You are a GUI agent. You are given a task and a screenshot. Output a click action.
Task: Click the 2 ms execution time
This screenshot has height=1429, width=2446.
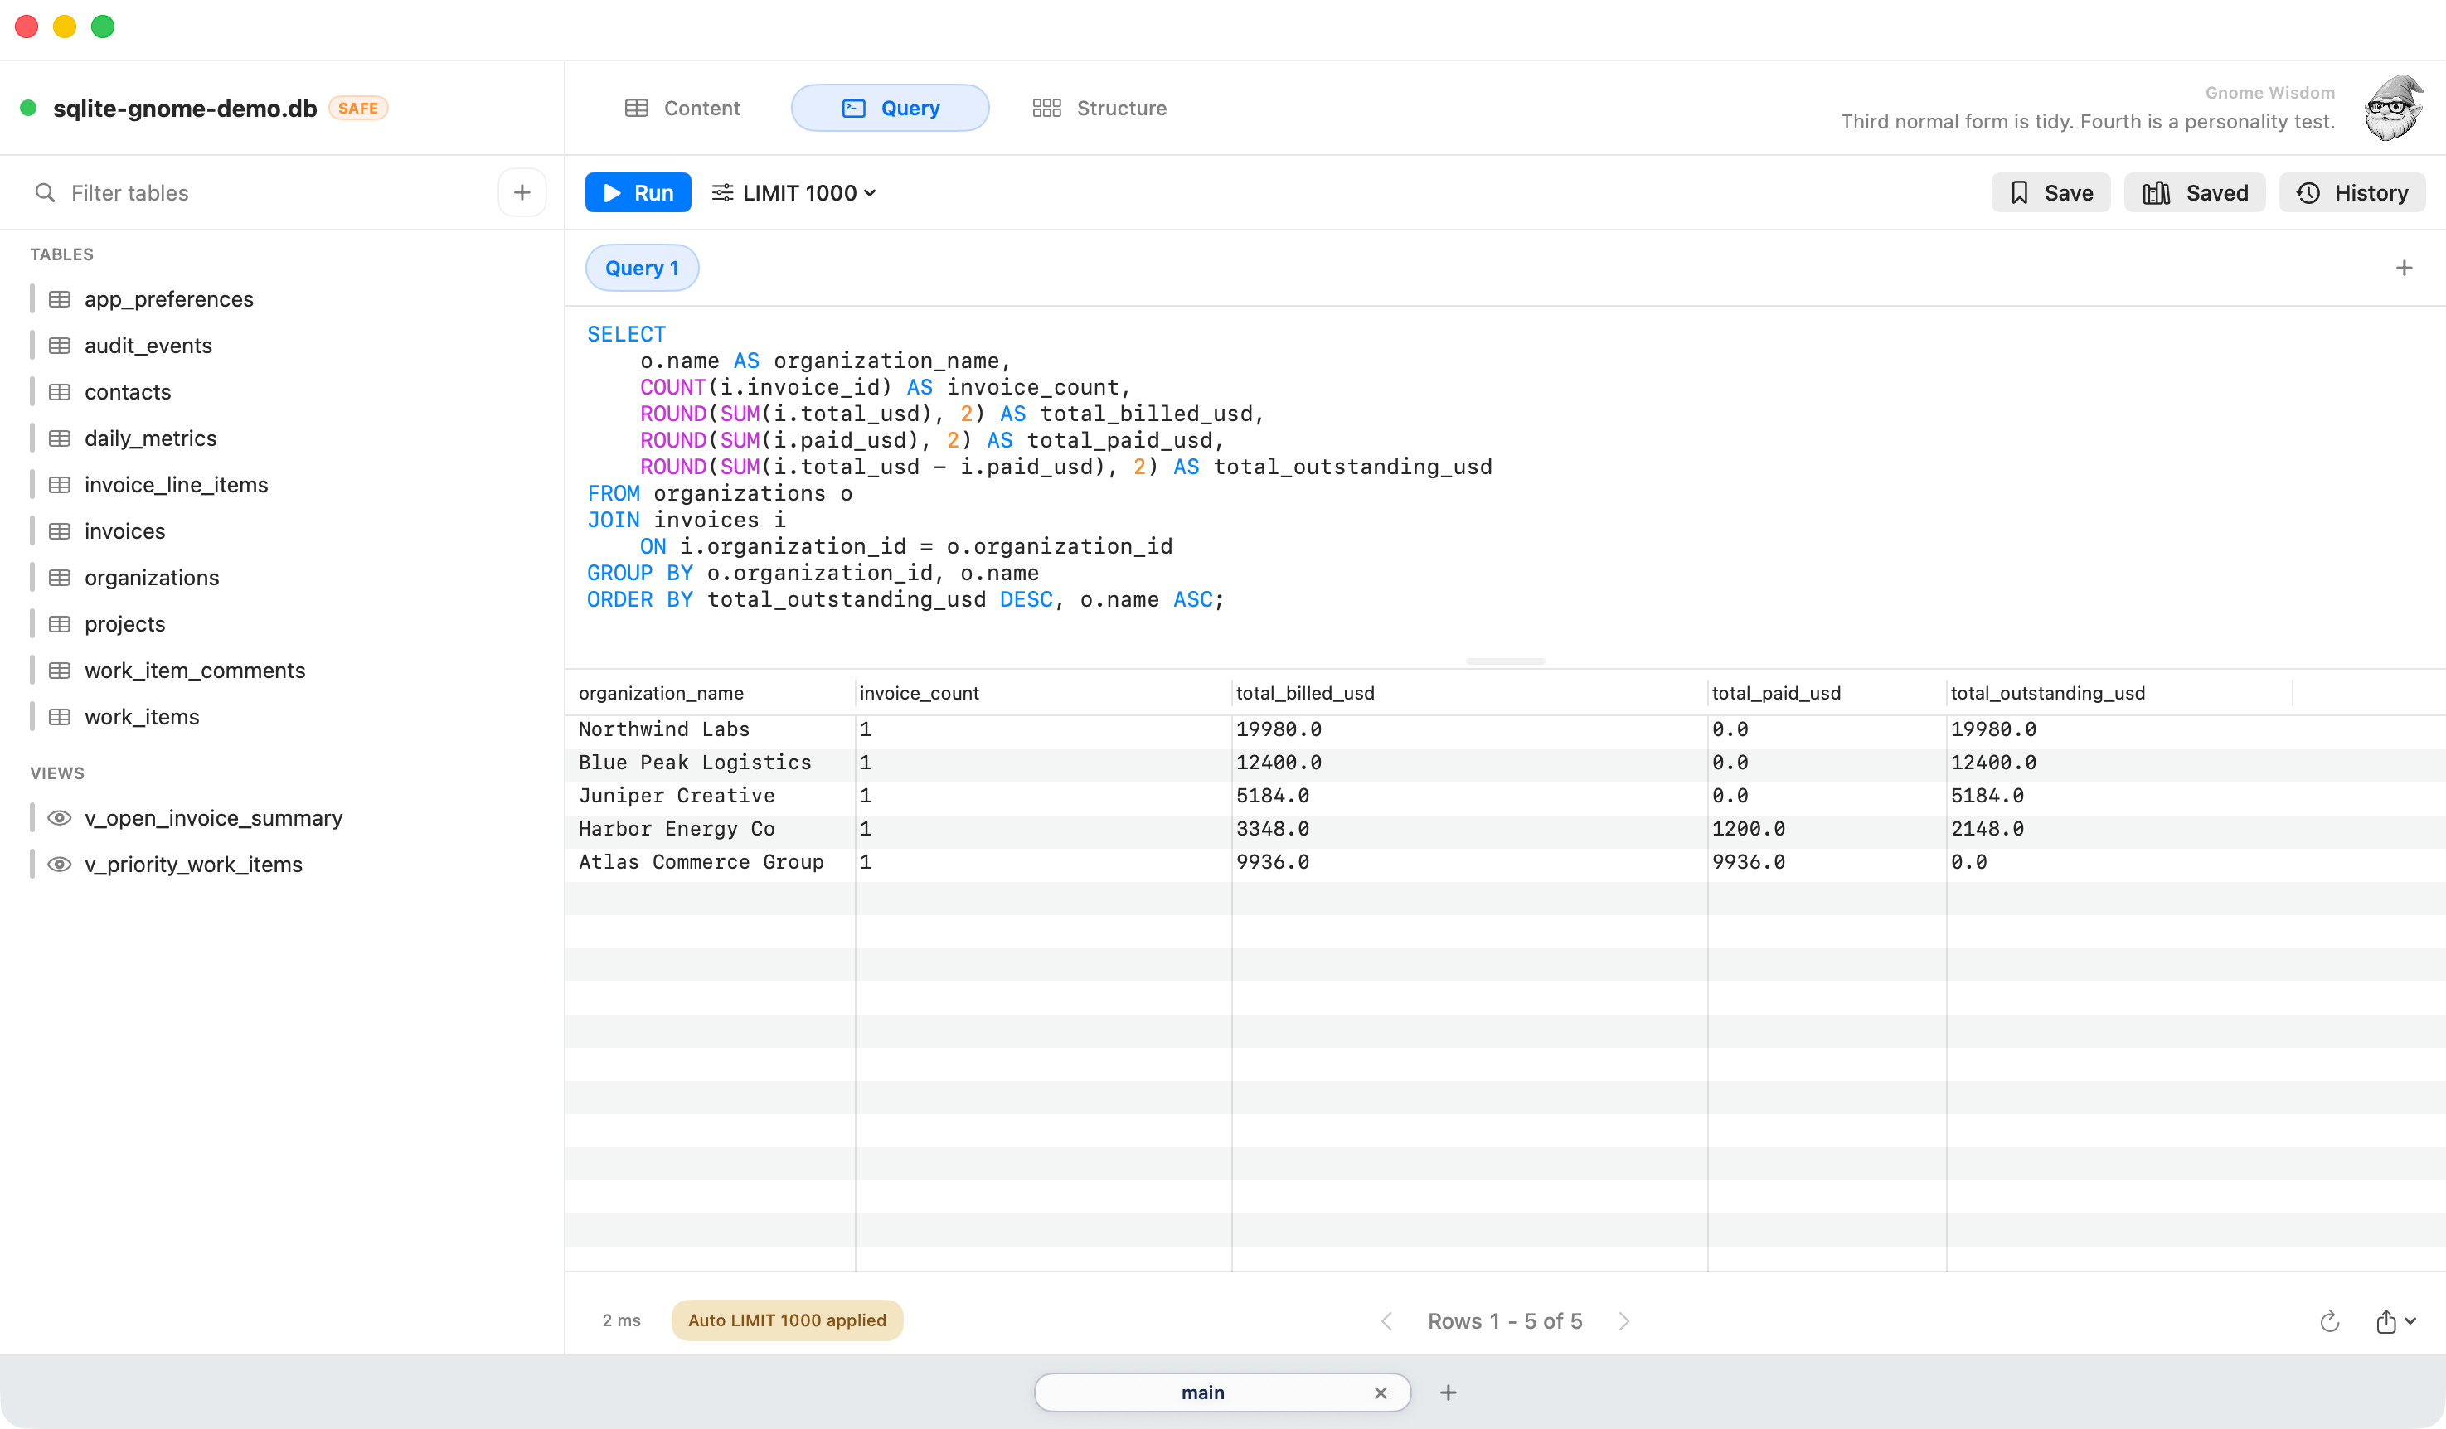click(621, 1320)
